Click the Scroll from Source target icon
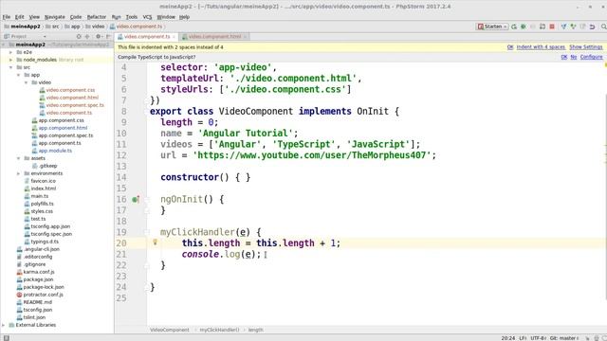 point(79,36)
